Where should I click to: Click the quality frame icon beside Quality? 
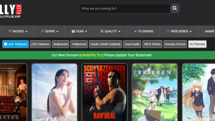[x=102, y=31]
